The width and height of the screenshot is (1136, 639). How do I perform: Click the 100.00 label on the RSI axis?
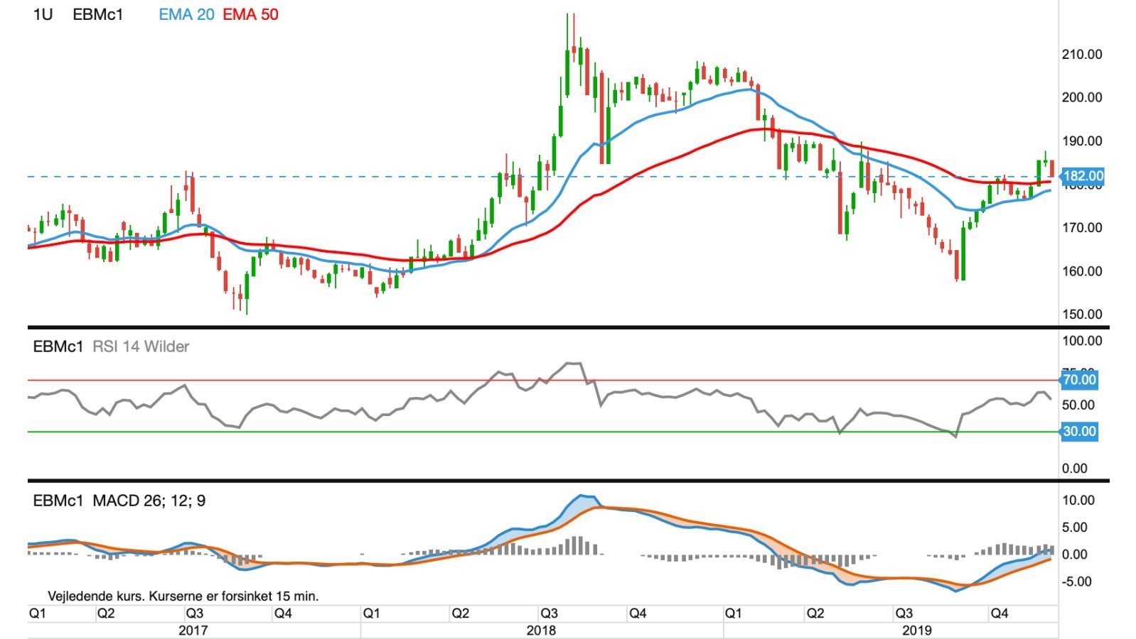(1082, 341)
